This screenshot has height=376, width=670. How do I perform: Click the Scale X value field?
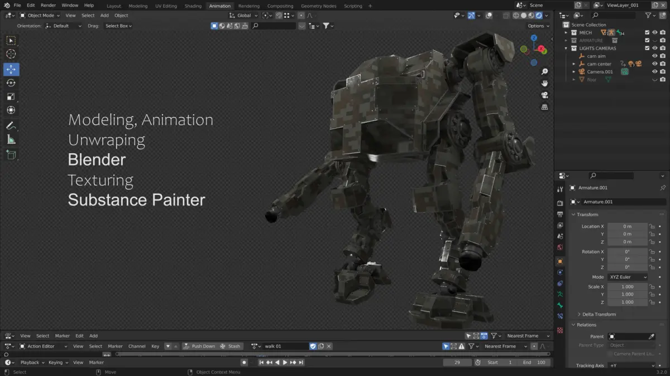(x=628, y=286)
